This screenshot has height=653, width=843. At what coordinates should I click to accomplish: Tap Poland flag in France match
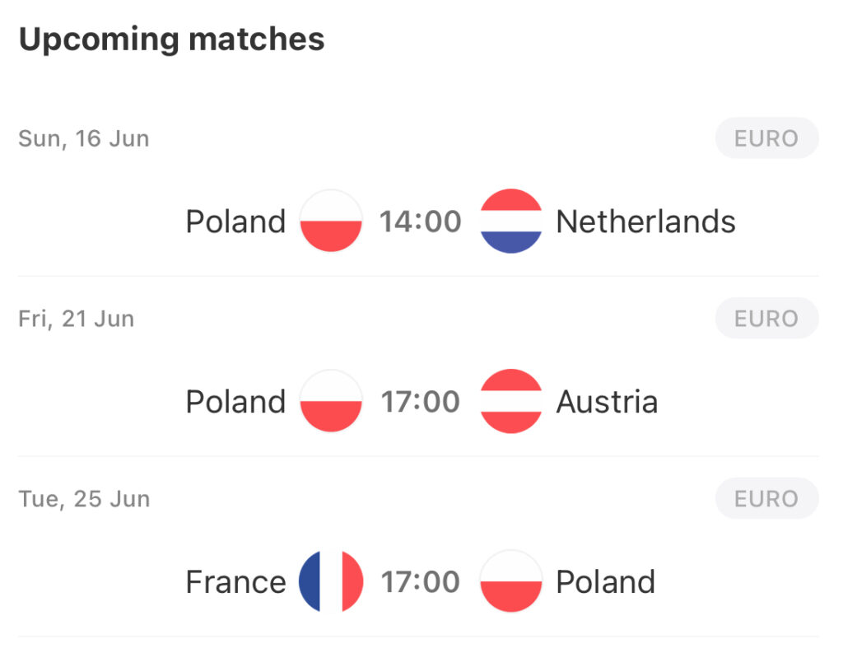point(510,581)
